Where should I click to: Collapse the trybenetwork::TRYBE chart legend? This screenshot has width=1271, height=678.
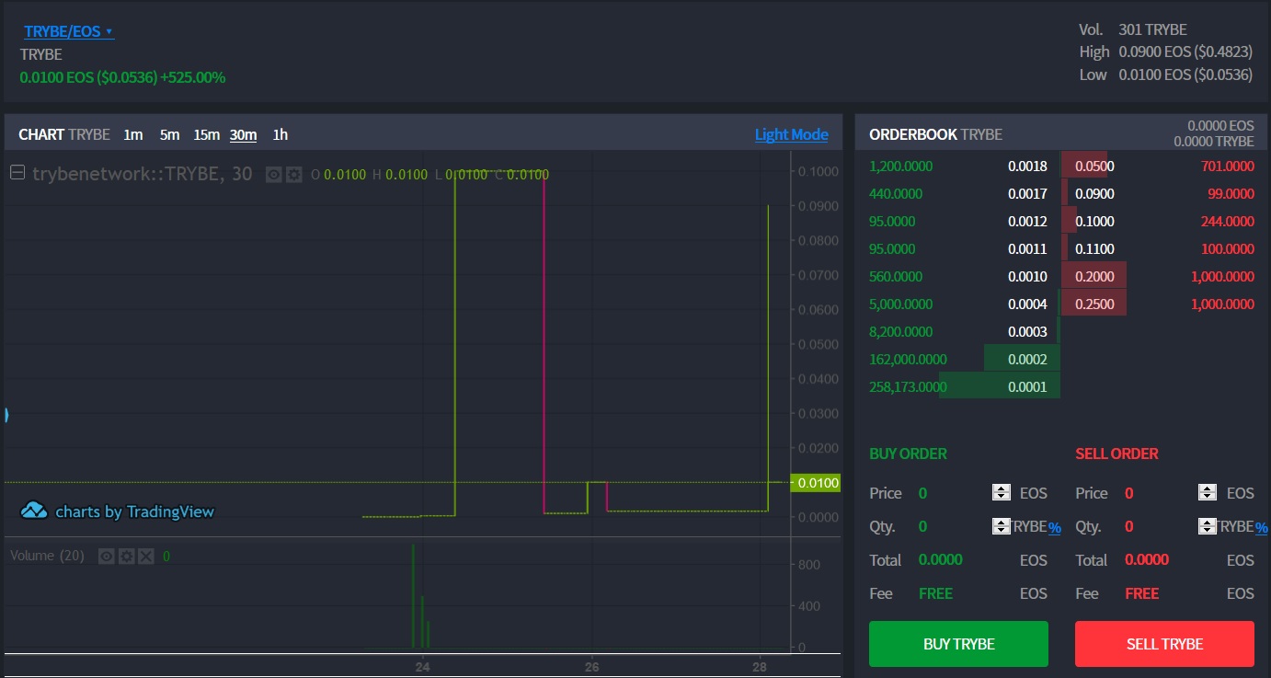(x=17, y=172)
